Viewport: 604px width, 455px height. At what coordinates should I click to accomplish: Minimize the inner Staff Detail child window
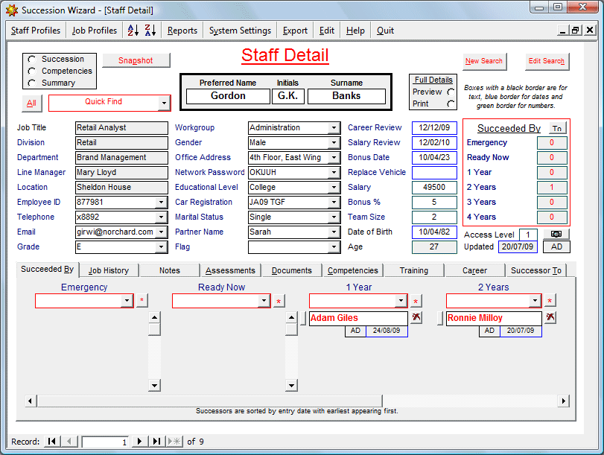[563, 30]
